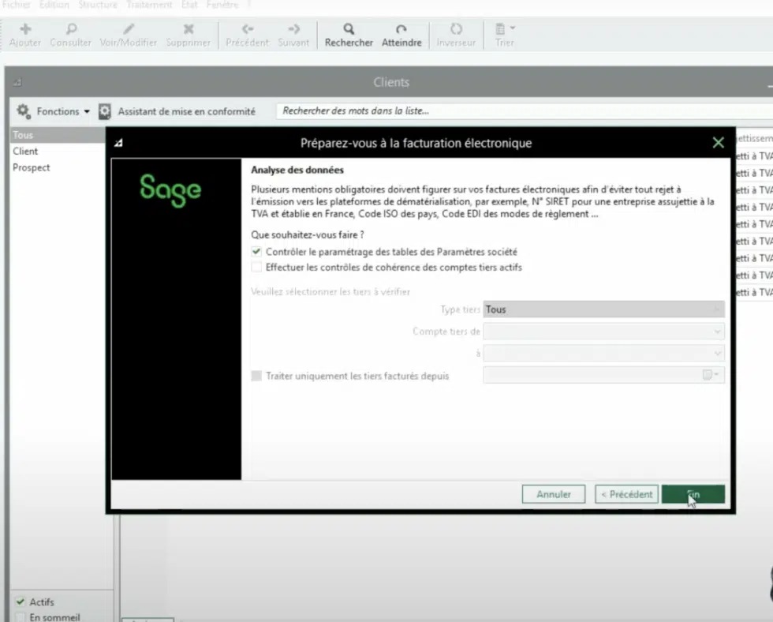Viewport: 773px width, 622px height.
Task: Click the Voir/Modifier pencil icon
Action: click(129, 29)
